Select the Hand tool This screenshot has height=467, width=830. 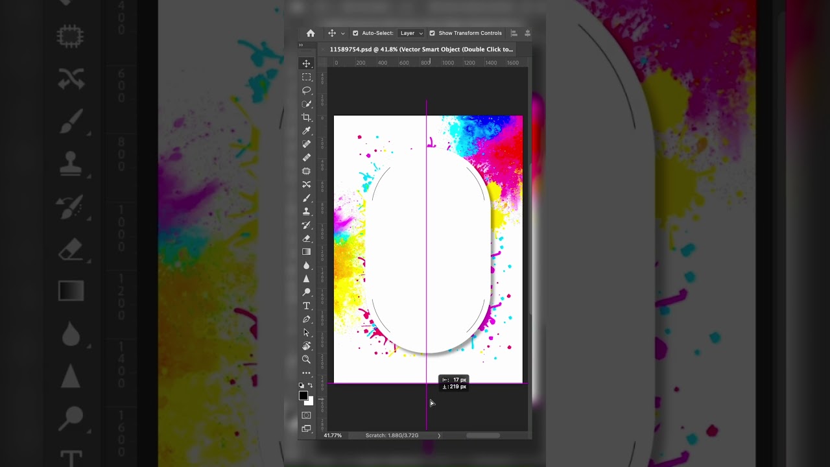306,346
